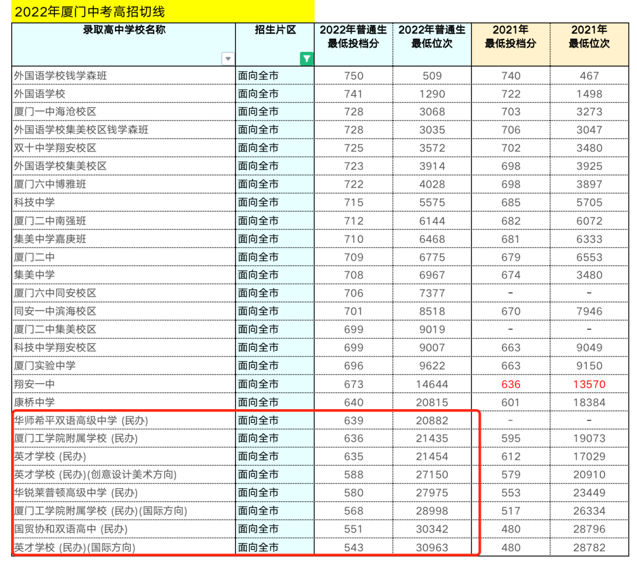Click the cell 同安一中滨海校区
Screen dimensions: 637x566
point(124,311)
